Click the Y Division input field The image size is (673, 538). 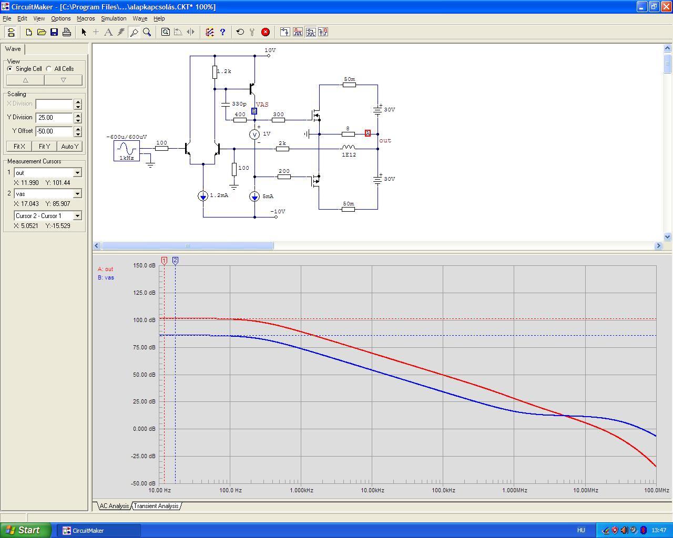[x=54, y=118]
